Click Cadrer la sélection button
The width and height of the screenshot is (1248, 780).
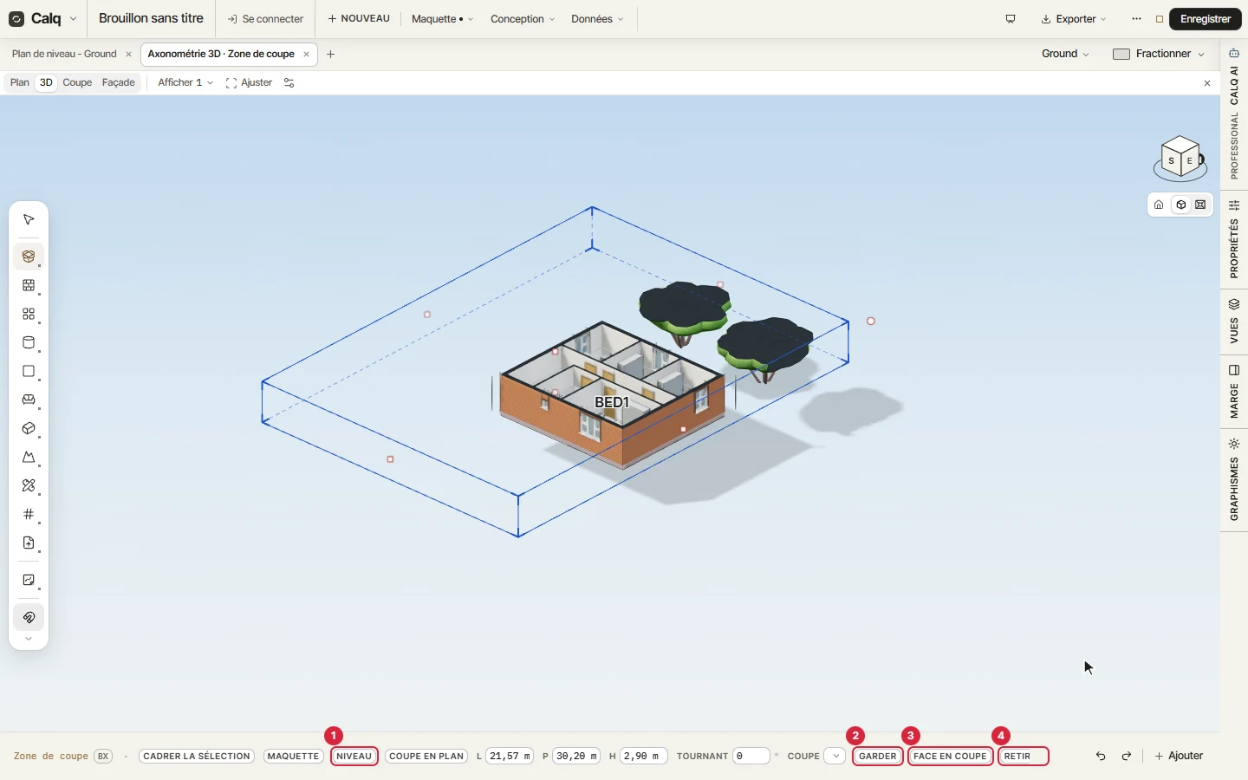[197, 756]
